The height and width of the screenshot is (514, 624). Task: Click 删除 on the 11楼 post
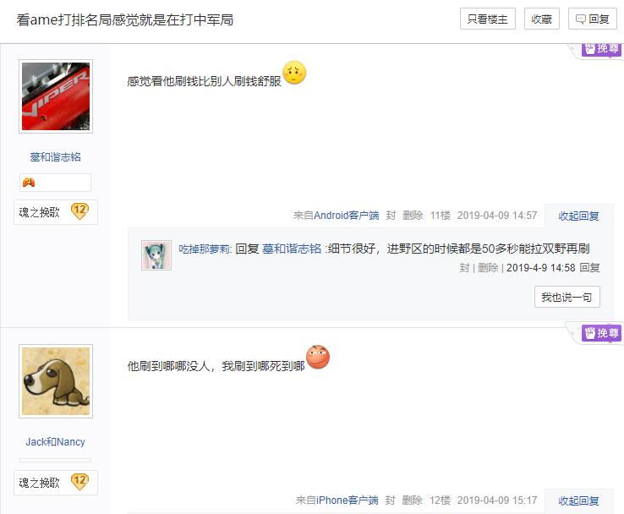(413, 216)
